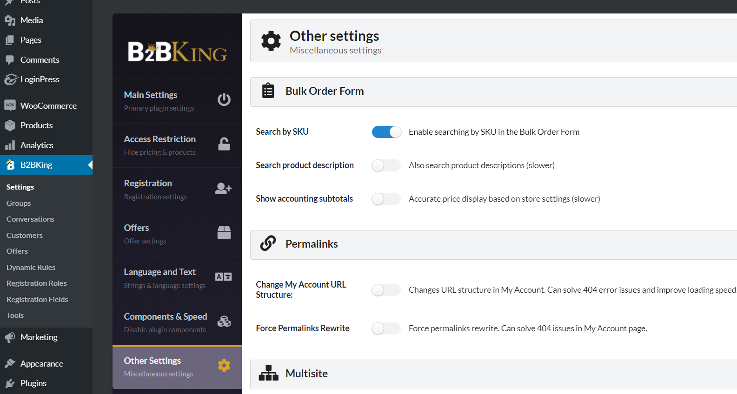Click the Plugins plug icon
The height and width of the screenshot is (394, 737).
click(10, 383)
